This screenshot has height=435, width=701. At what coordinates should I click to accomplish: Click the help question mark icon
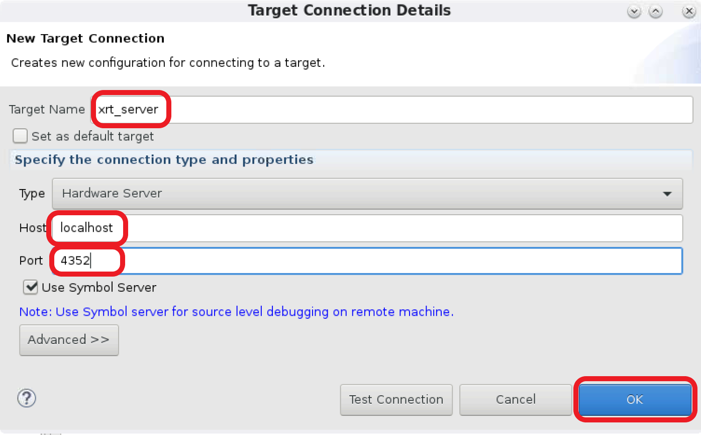pyautogui.click(x=27, y=399)
